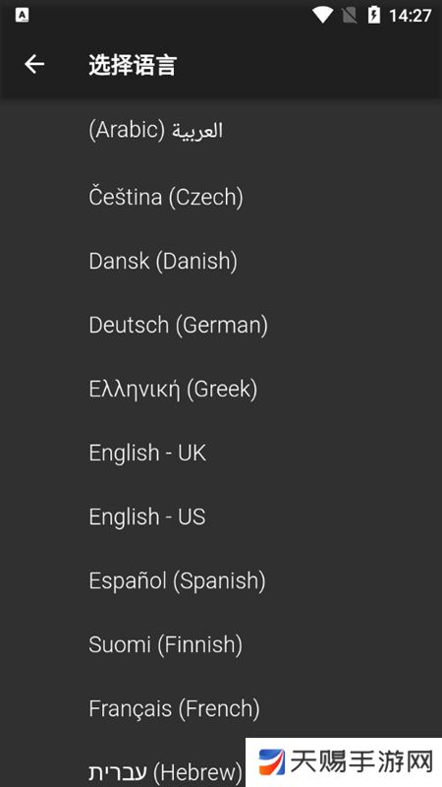Tap the keyboard input notification icon
Image resolution: width=442 pixels, height=787 pixels.
(x=22, y=15)
